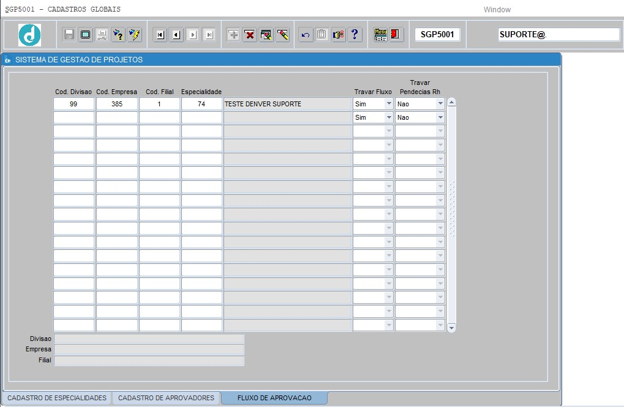Open third row's empty Travar Fluxo dropdown
Viewport: 624px width, 407px height.
[389, 131]
